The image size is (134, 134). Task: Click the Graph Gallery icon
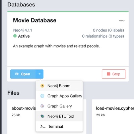click(42, 106)
